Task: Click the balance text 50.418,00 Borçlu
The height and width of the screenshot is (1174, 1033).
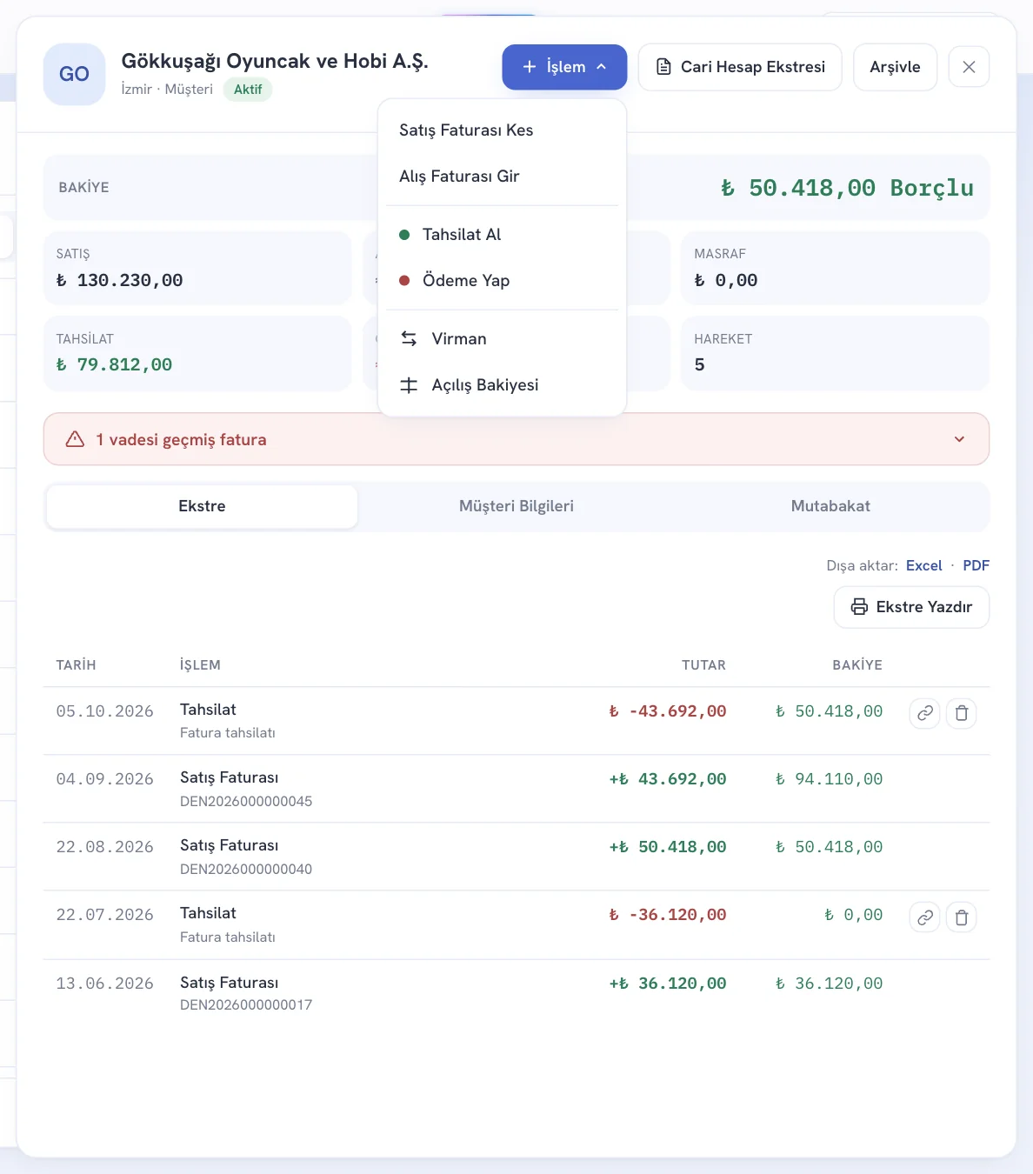Action: pos(848,188)
